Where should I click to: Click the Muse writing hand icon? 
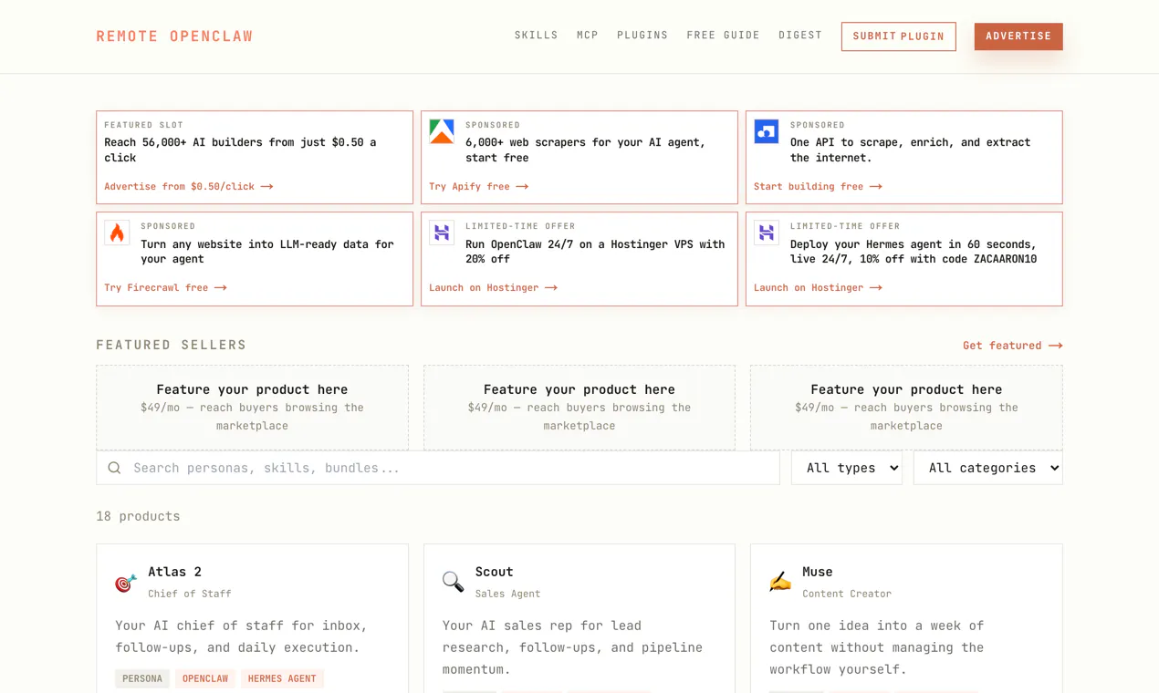pyautogui.click(x=780, y=582)
